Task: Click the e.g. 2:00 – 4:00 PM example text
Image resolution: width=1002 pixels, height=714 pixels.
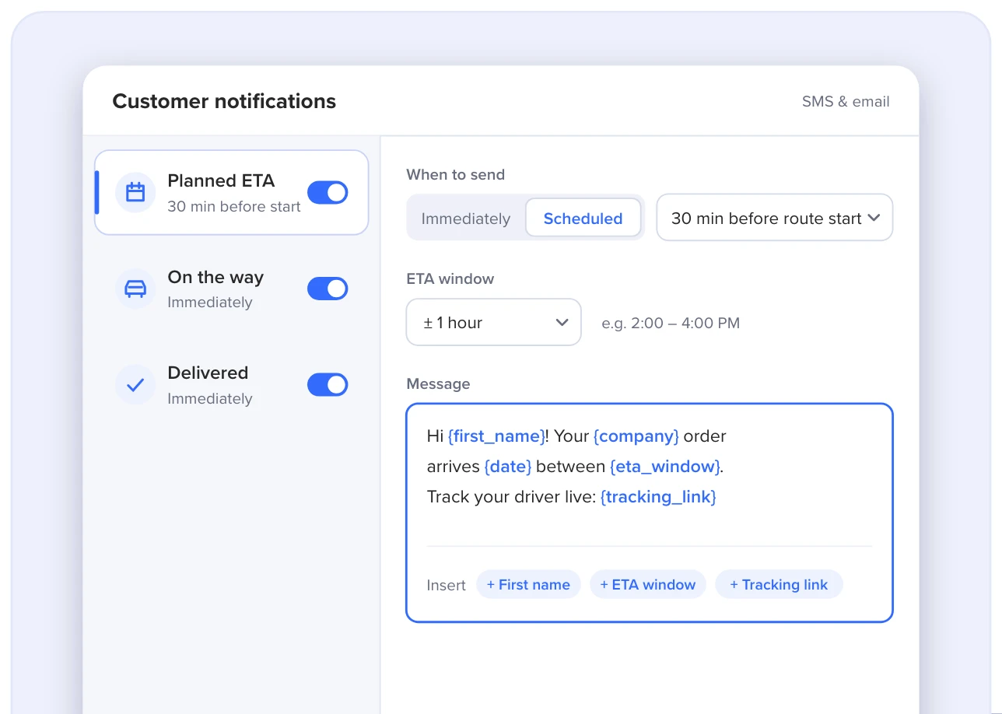Action: (671, 323)
